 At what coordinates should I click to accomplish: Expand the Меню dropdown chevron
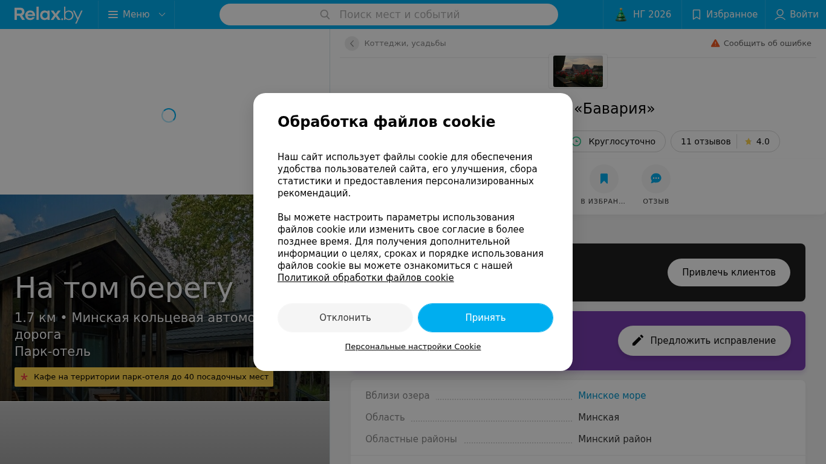tap(161, 14)
